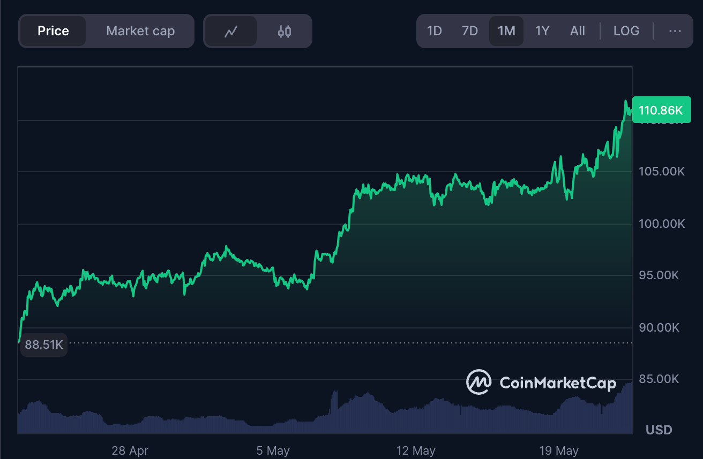Switch to the Market cap tab

140,30
